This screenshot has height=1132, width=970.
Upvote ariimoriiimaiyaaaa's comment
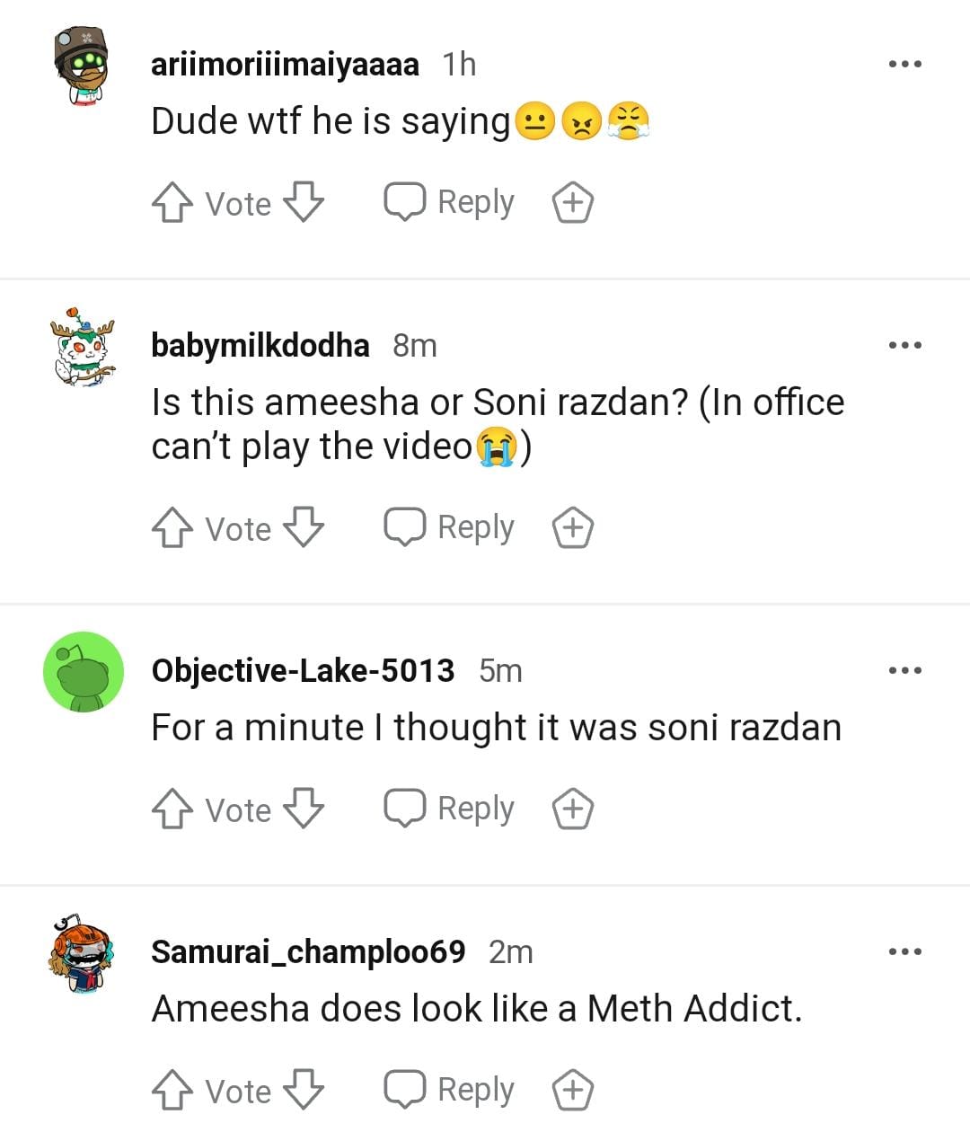click(172, 203)
